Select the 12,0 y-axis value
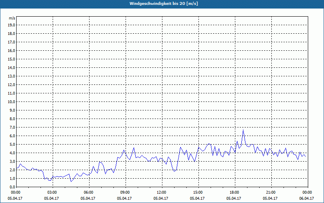The image size is (324, 203). pyautogui.click(x=12, y=85)
